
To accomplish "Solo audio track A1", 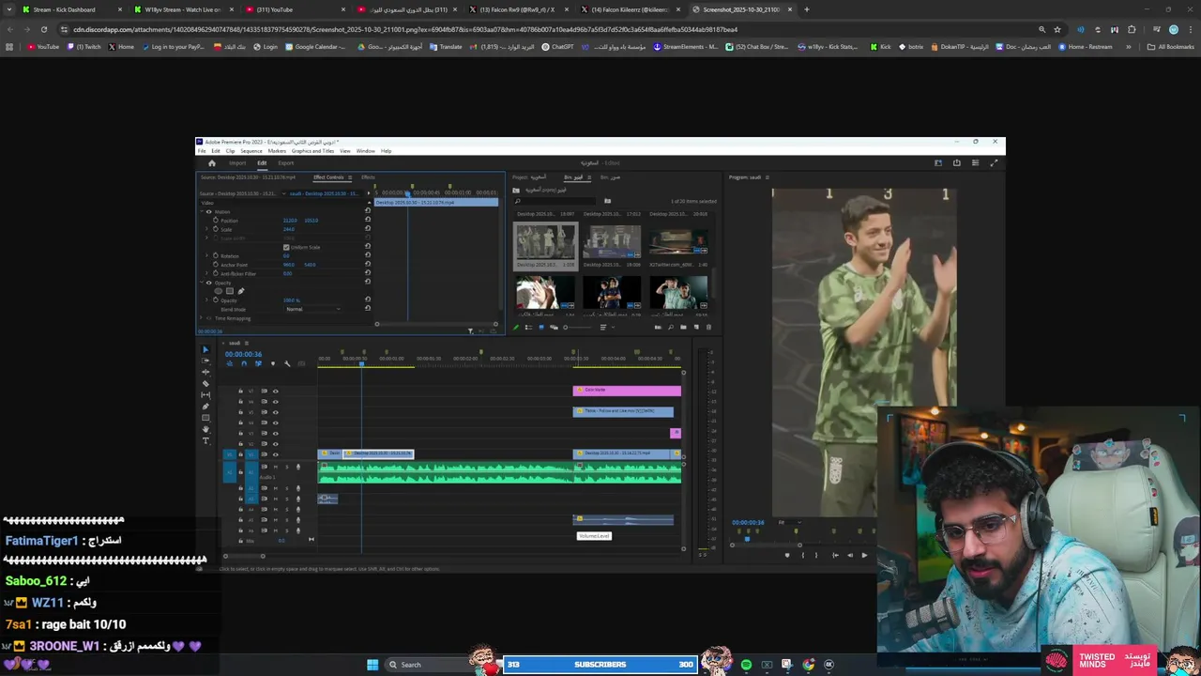I will click(x=287, y=467).
